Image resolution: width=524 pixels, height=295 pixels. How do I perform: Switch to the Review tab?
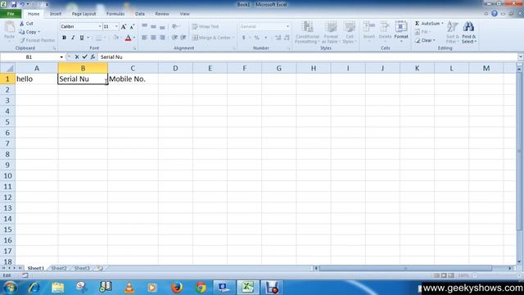tap(162, 14)
